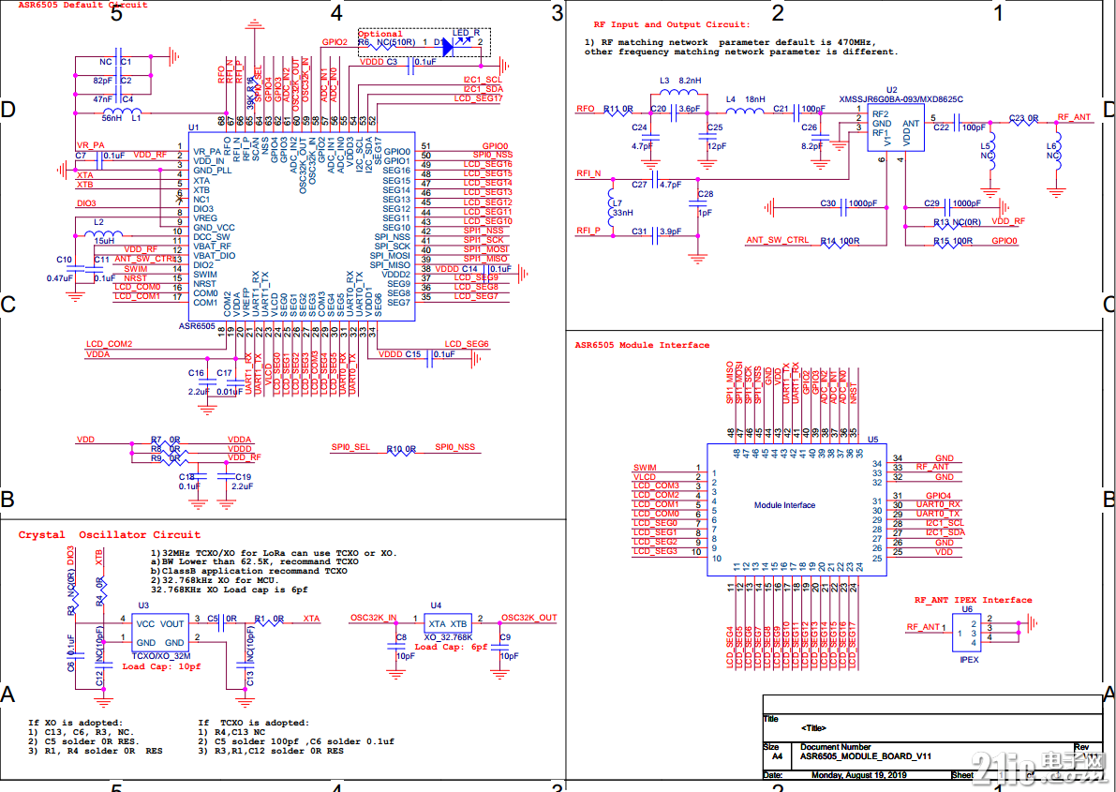Click the "ASR6505 Module Interface" section title

(x=642, y=346)
